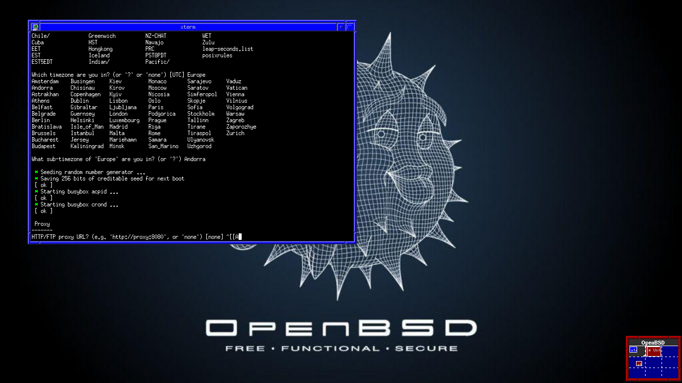
Task: Click 'Hongkong' entry in terminal
Action: 100,49
